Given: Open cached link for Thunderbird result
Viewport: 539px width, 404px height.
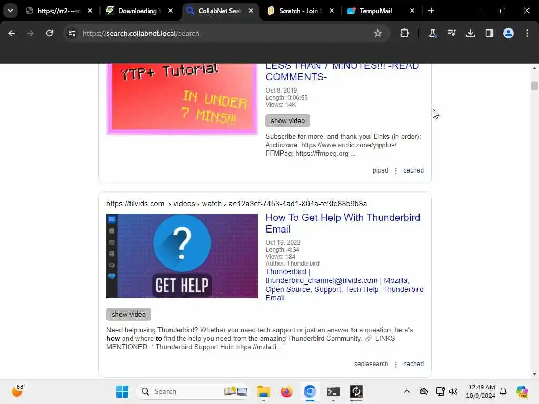Looking at the screenshot, I should 413,364.
